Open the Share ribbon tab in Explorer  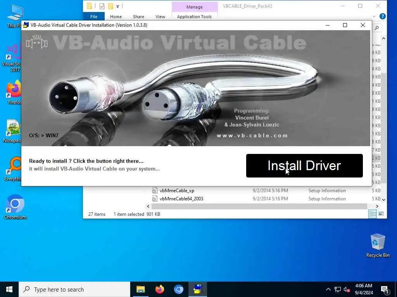click(138, 17)
